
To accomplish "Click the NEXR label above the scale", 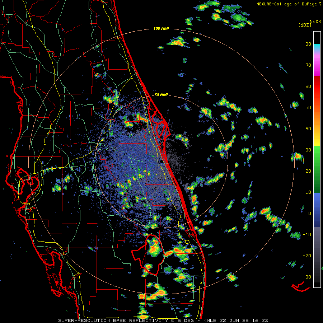I will 315,22.
